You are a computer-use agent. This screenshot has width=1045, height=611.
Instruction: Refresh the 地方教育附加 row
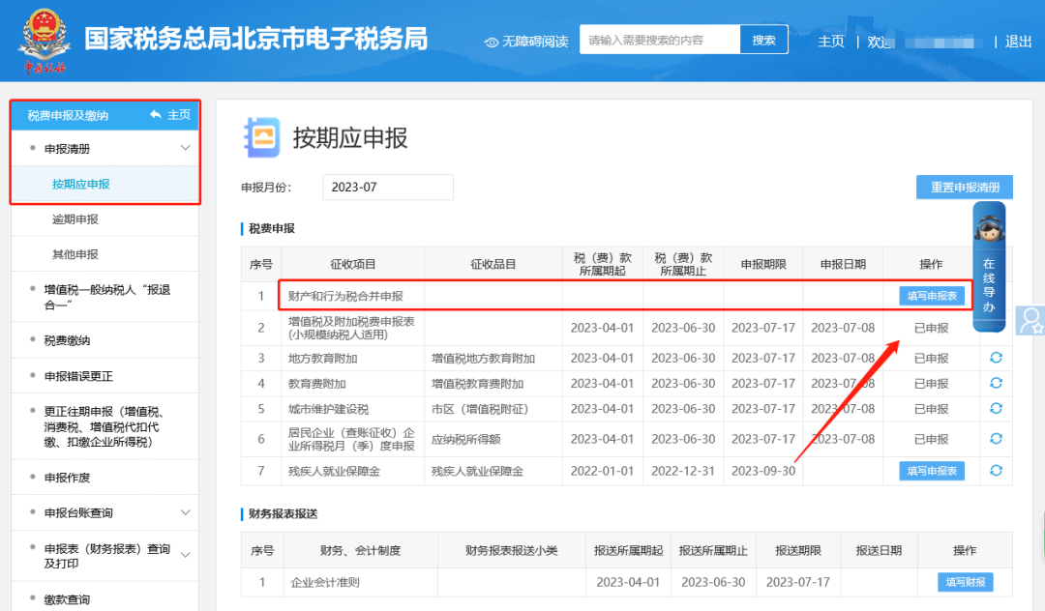[x=996, y=358]
